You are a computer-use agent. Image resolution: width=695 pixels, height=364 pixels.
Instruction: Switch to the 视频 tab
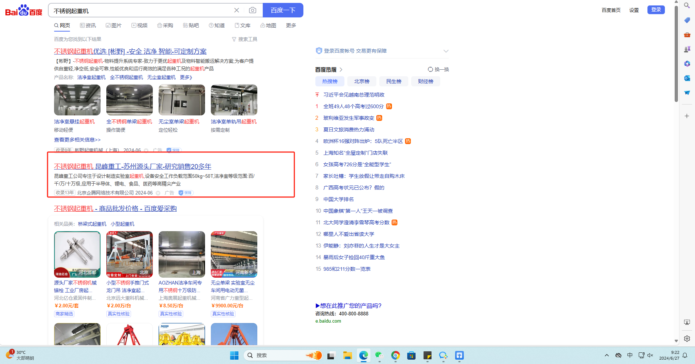pyautogui.click(x=139, y=25)
